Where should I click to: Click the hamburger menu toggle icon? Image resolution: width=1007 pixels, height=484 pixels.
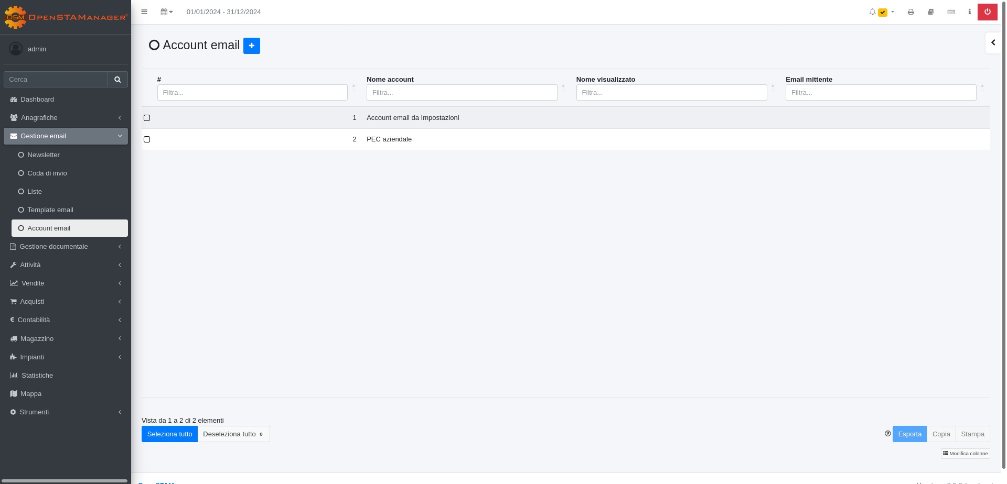tap(144, 12)
